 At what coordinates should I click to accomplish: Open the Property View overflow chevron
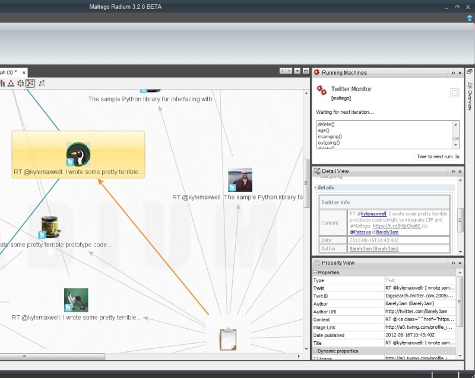point(453,263)
